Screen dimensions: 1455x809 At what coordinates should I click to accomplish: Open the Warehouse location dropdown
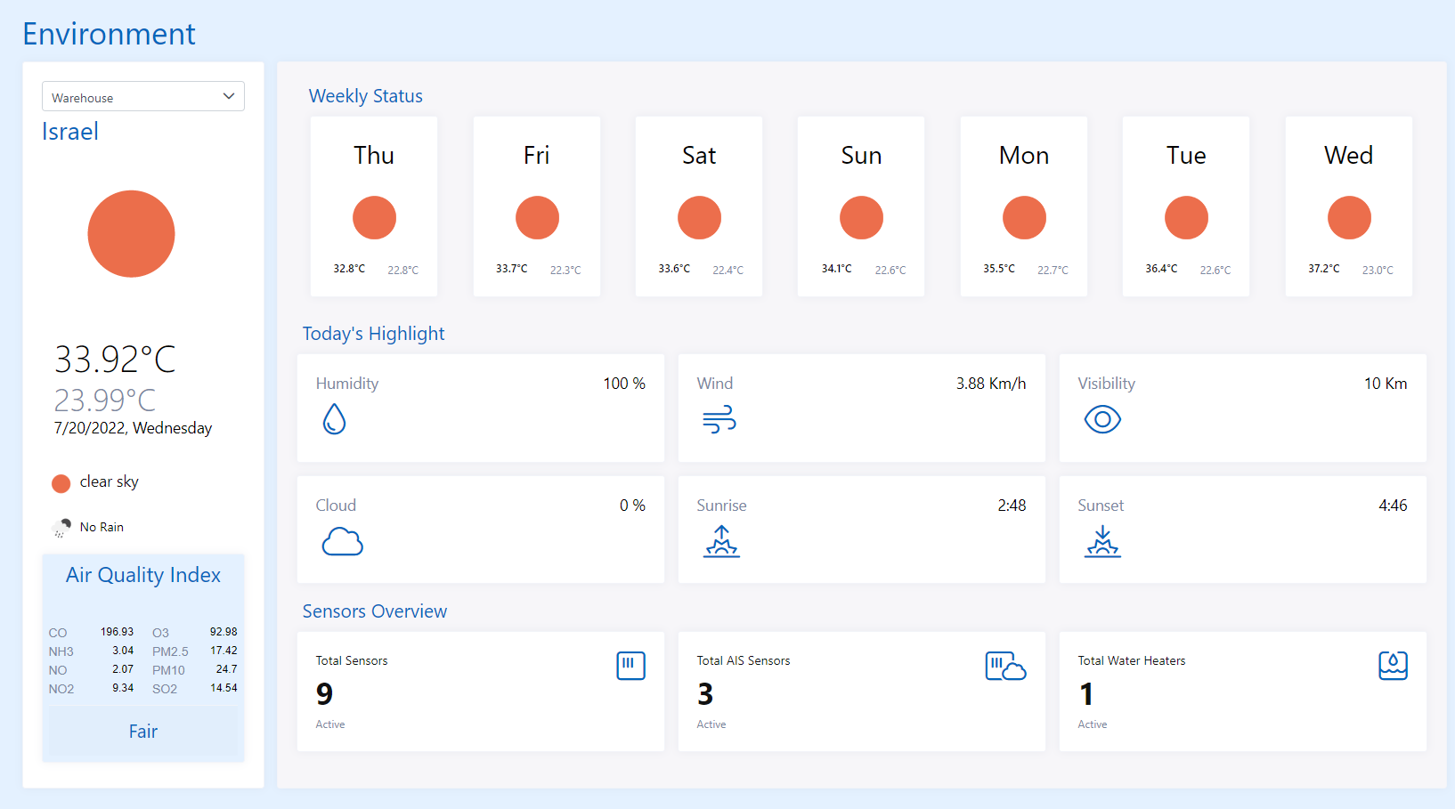click(x=142, y=96)
